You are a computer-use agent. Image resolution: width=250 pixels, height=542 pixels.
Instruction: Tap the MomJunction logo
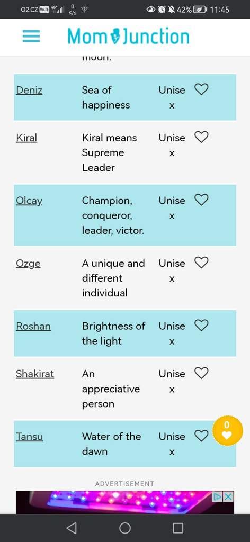pos(128,37)
